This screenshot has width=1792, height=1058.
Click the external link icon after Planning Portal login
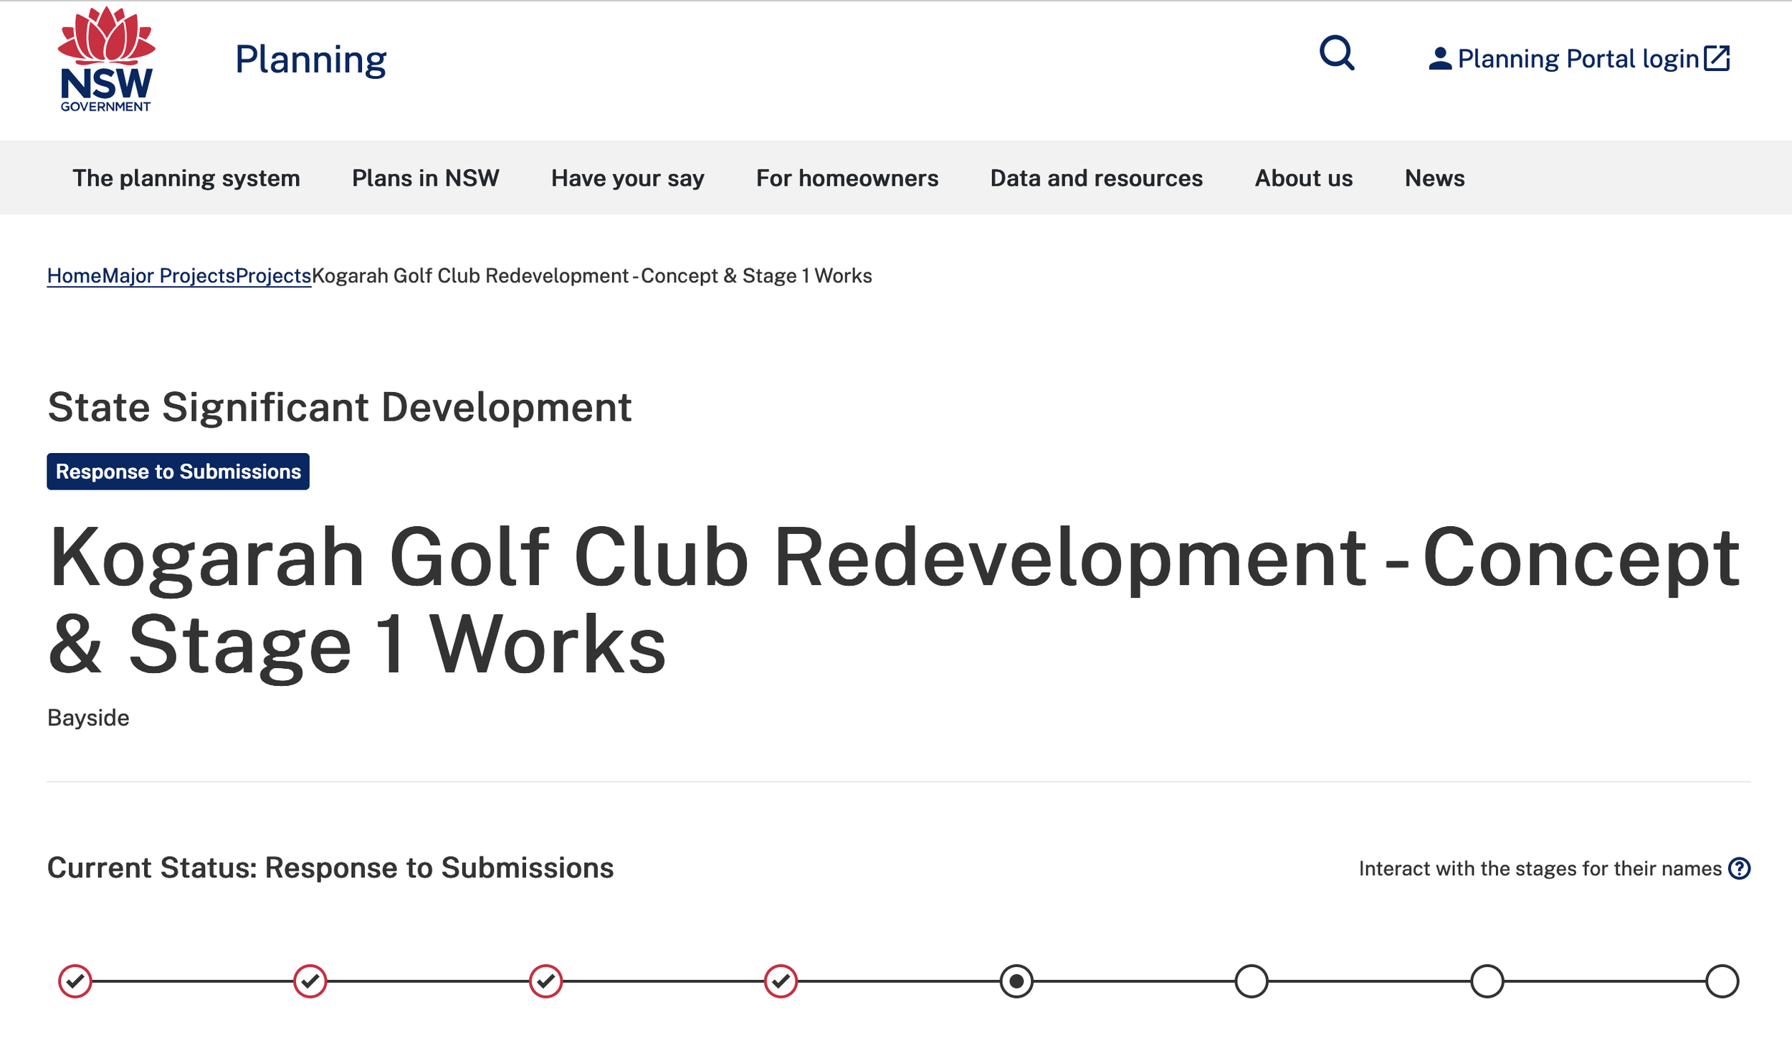[x=1717, y=58]
